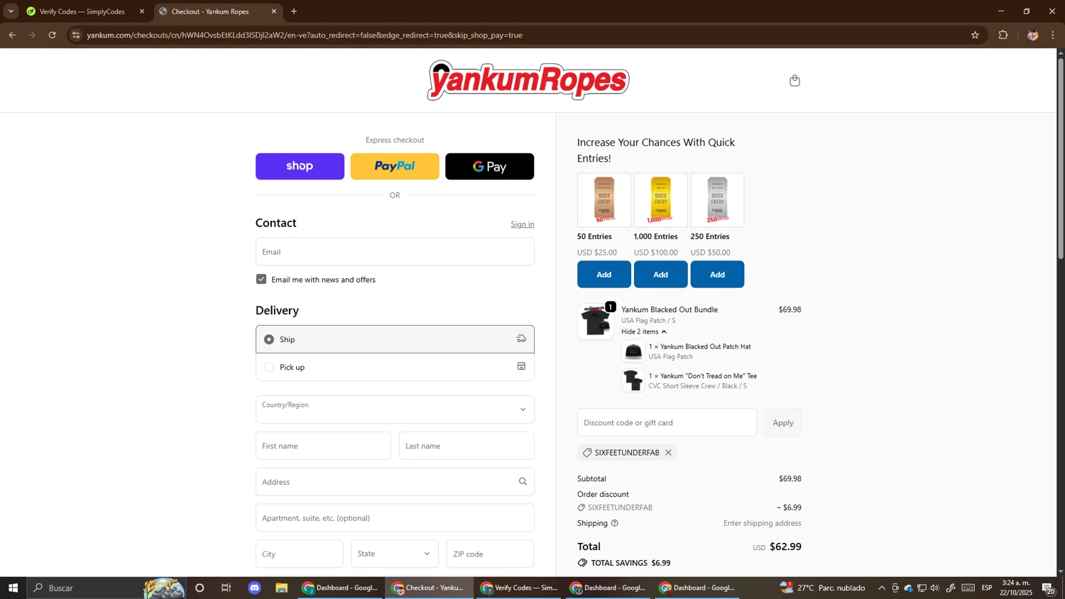This screenshot has width=1065, height=599.
Task: Open the tab search dropdown arrow
Action: (11, 11)
